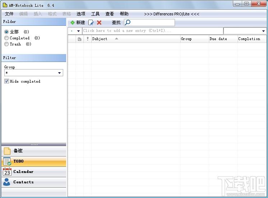The image size is (268, 198).
Task: Open the 工具 menu
Action: click(x=95, y=14)
